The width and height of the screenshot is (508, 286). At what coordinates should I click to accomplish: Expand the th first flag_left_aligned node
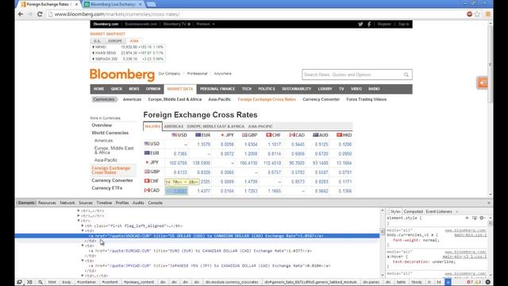[83, 226]
